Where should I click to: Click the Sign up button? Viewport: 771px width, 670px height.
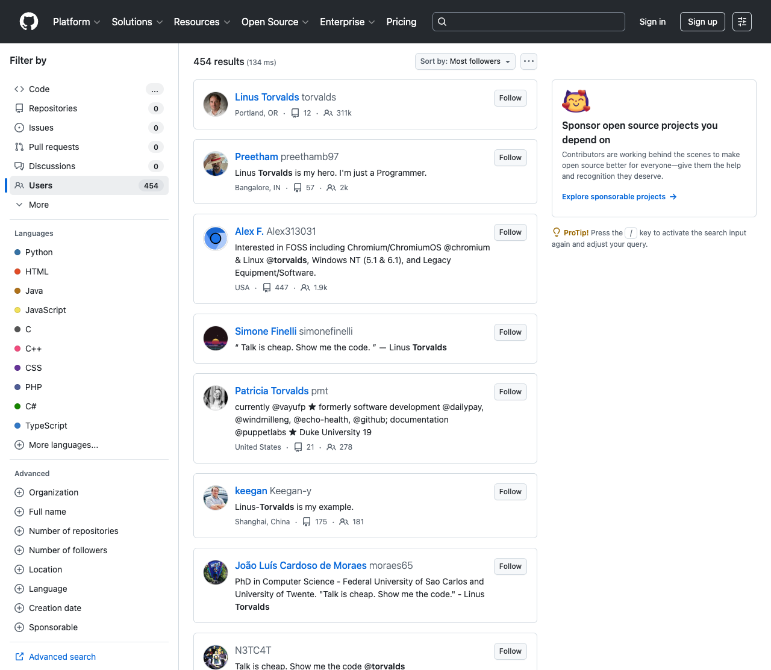702,22
